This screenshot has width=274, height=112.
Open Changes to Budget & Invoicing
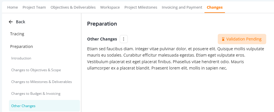click(36, 94)
